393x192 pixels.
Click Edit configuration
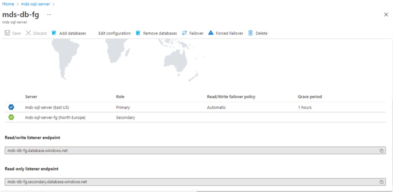pyautogui.click(x=114, y=33)
